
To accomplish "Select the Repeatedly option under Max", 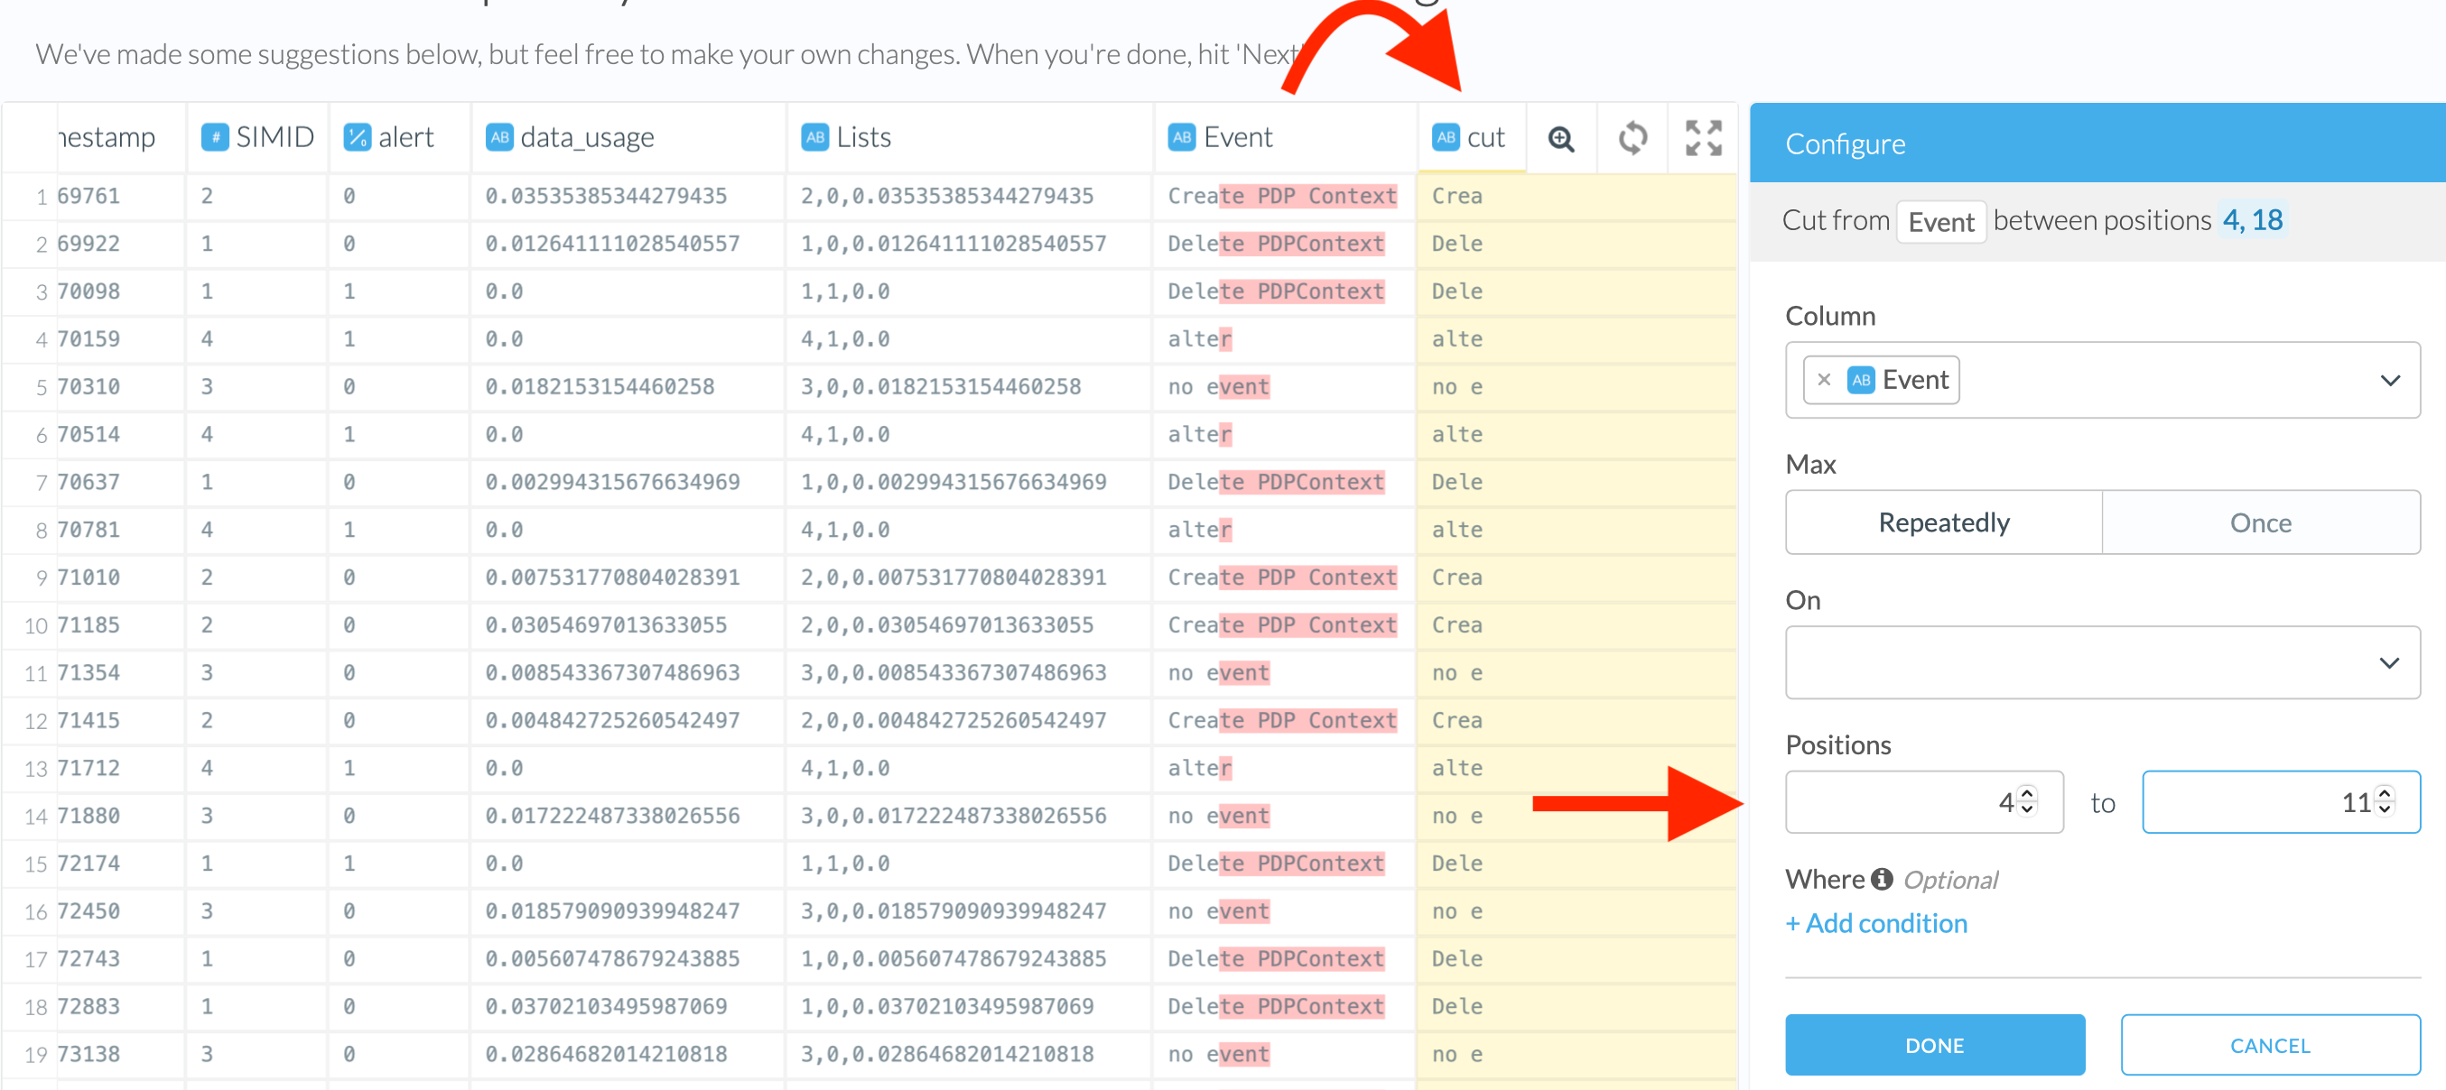I will 1943,522.
